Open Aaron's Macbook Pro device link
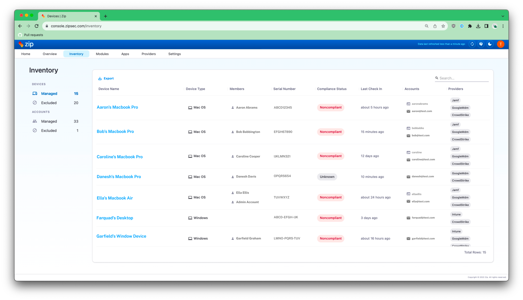 pos(117,107)
